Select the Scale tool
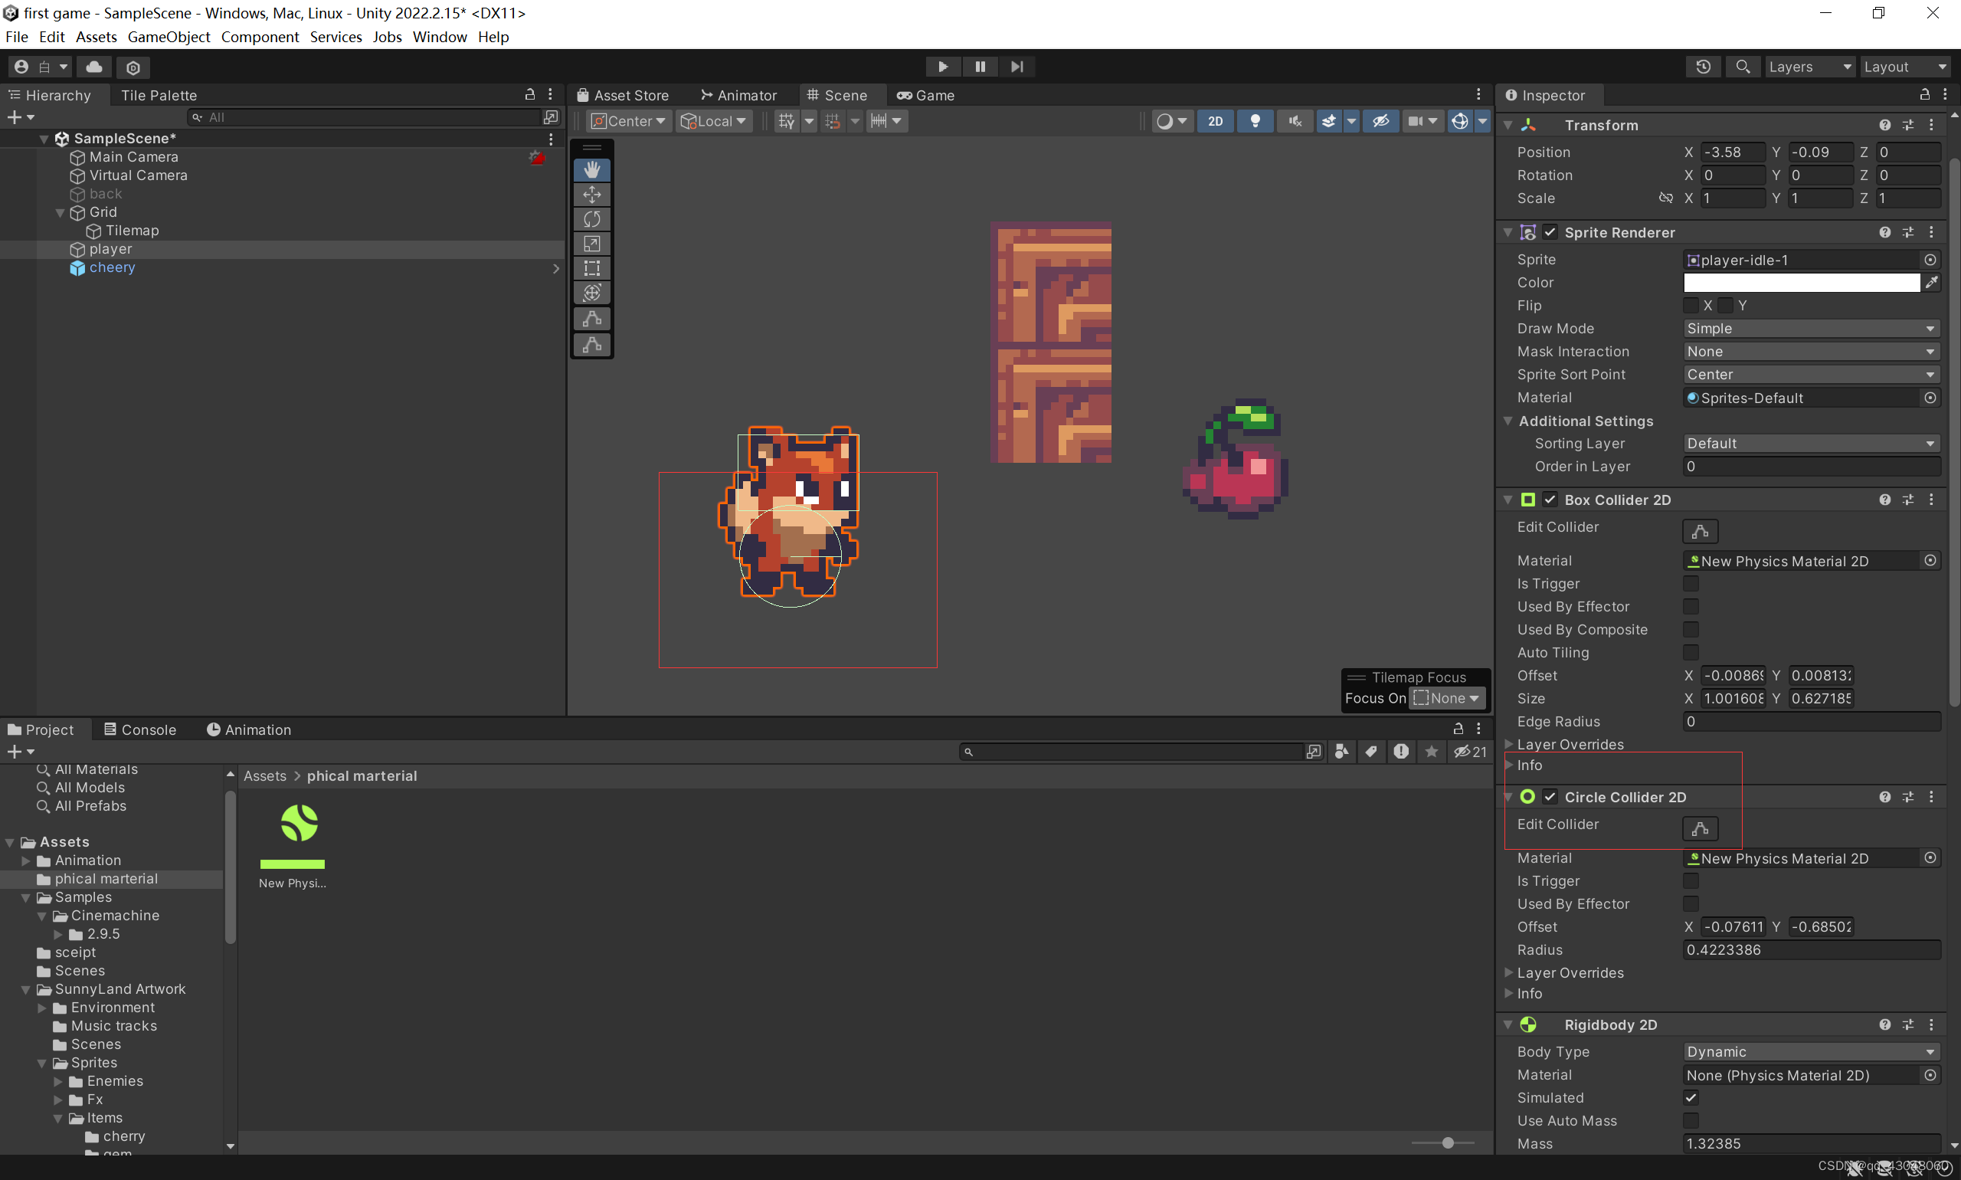1961x1180 pixels. pos(591,244)
